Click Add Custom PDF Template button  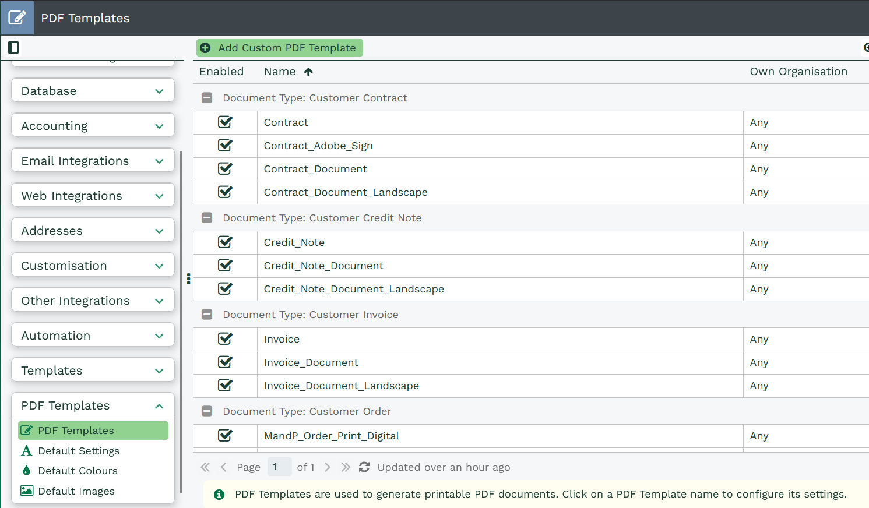tap(280, 48)
